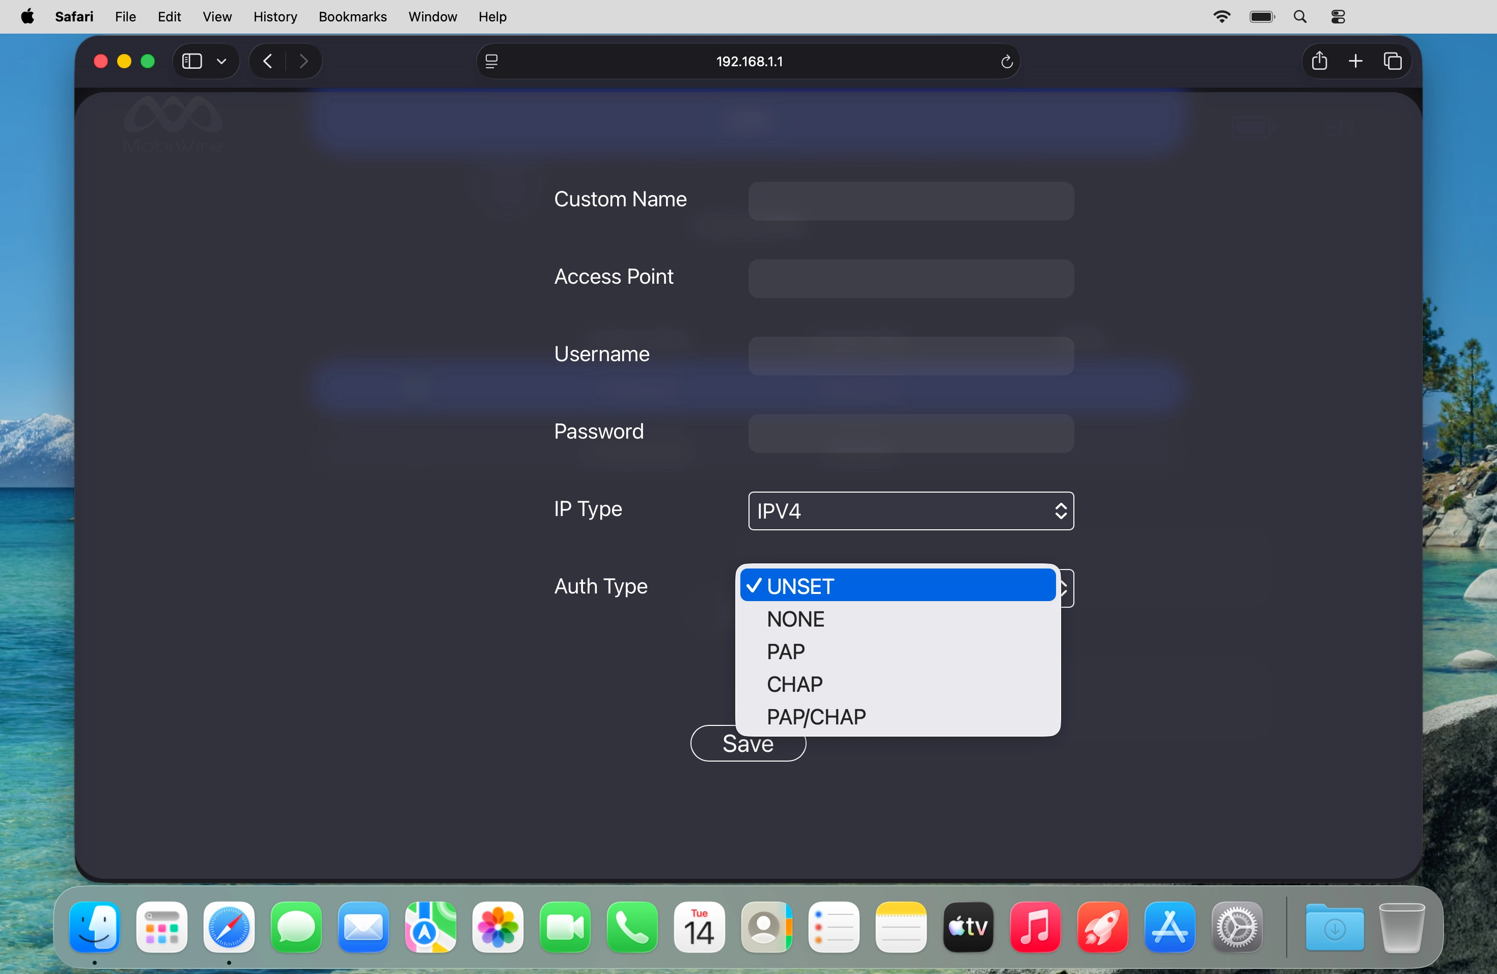Open the IP Type IPV4 dropdown
The width and height of the screenshot is (1497, 974).
(910, 511)
